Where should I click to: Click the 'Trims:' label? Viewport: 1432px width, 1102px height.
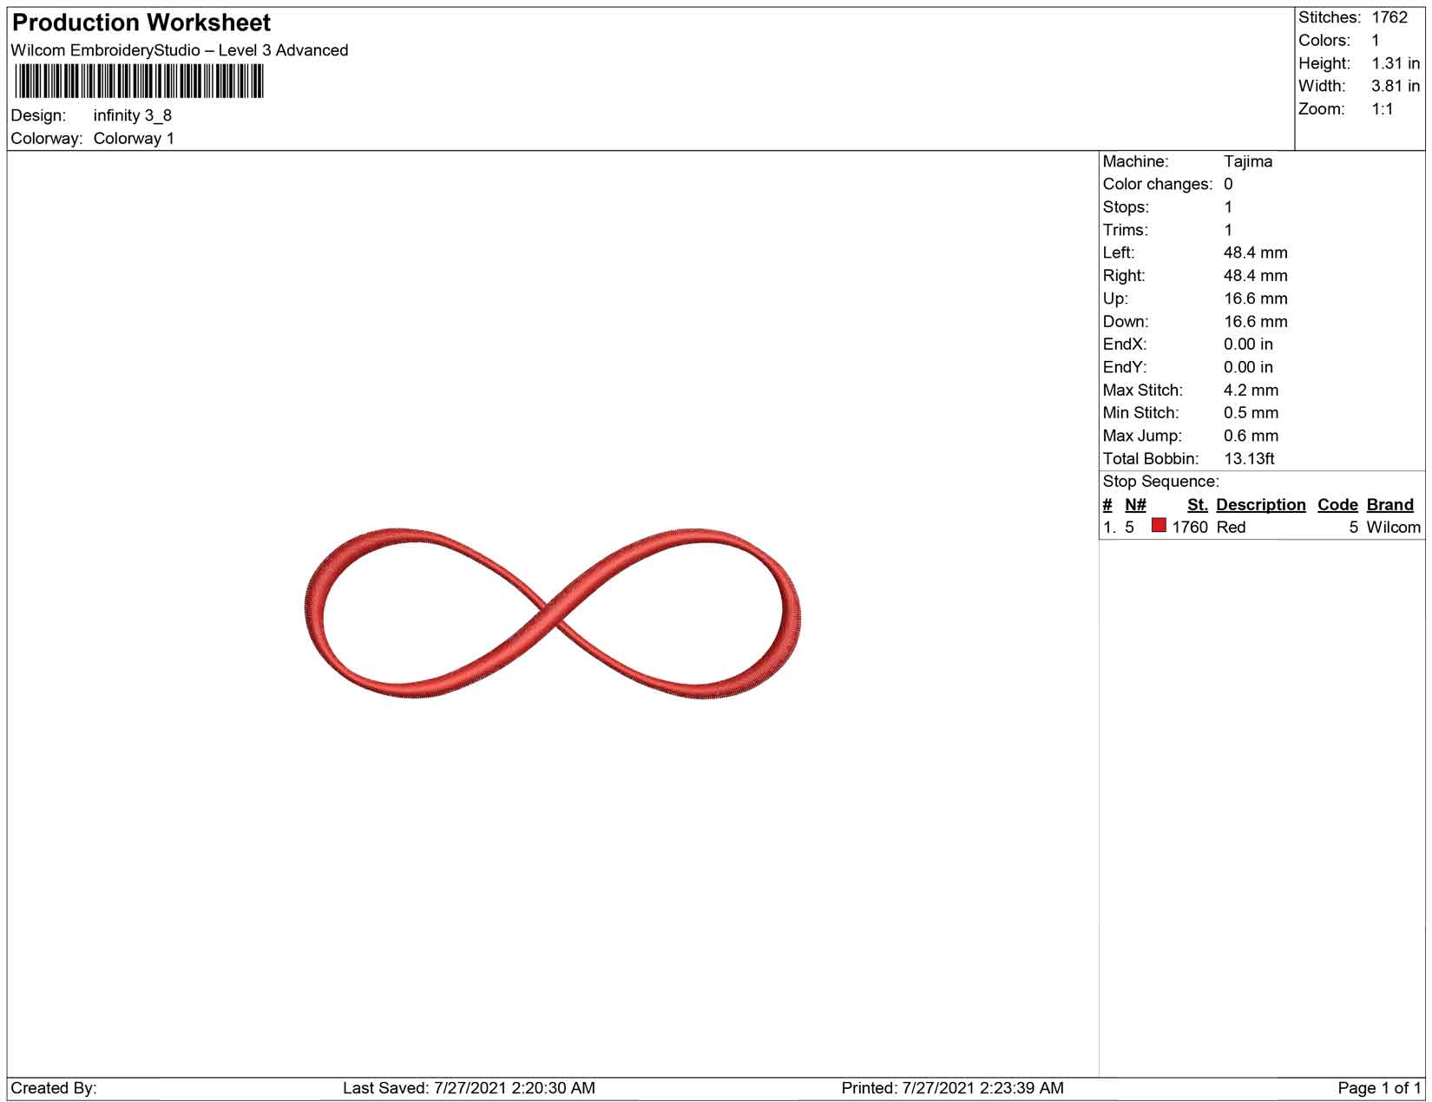(x=1126, y=230)
